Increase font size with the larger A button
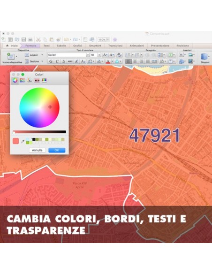Viewport: 212px width, 274px height. pos(105,55)
